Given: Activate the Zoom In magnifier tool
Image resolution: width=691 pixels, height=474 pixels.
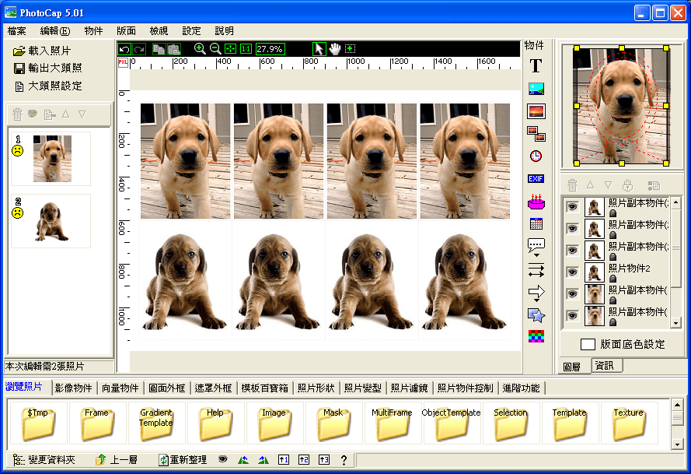Looking at the screenshot, I should (200, 48).
